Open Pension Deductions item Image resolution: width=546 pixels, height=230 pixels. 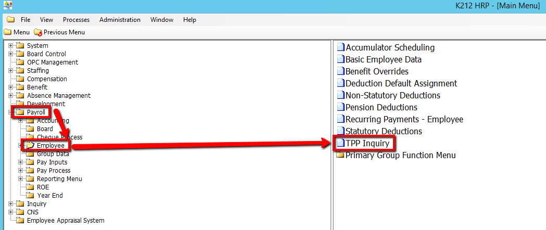[381, 107]
